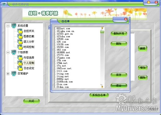The height and width of the screenshot is (115, 161).
Task: Click 删除 button in whitelist dialog
Action: (x=119, y=44)
